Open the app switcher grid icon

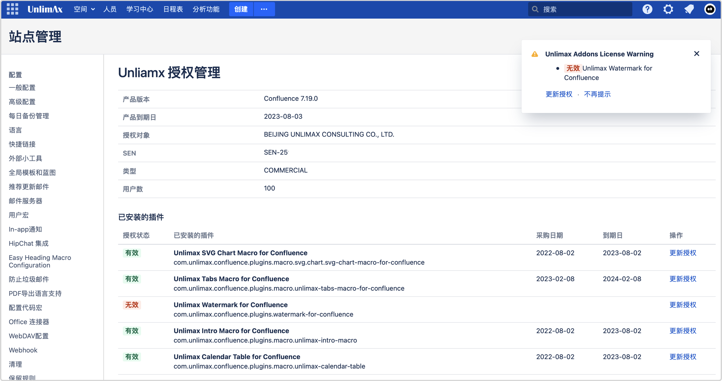click(12, 9)
